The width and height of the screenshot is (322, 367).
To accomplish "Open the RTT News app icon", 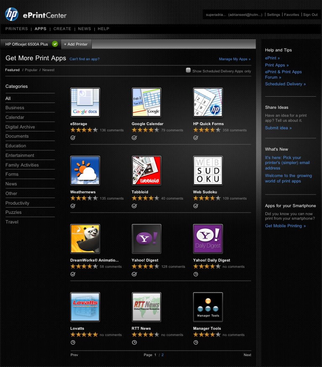I will (146, 307).
